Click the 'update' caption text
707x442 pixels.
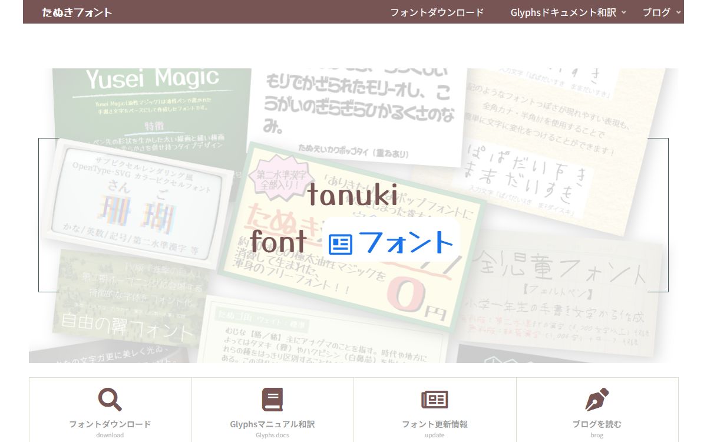click(435, 436)
